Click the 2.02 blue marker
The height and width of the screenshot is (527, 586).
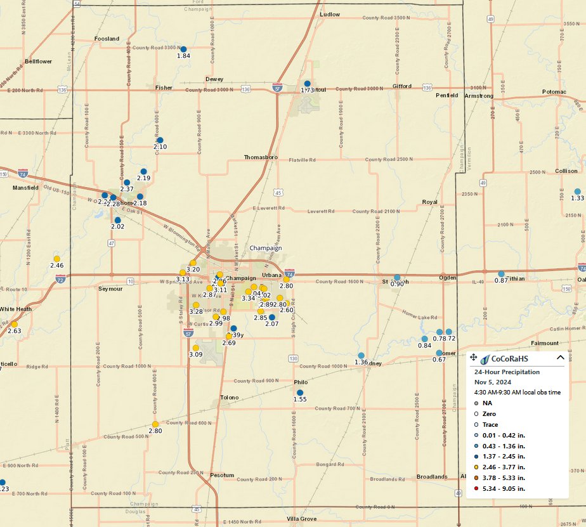118,220
